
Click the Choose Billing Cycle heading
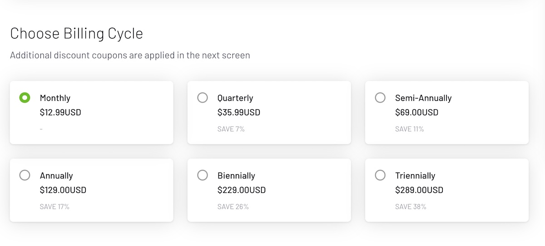tap(76, 34)
